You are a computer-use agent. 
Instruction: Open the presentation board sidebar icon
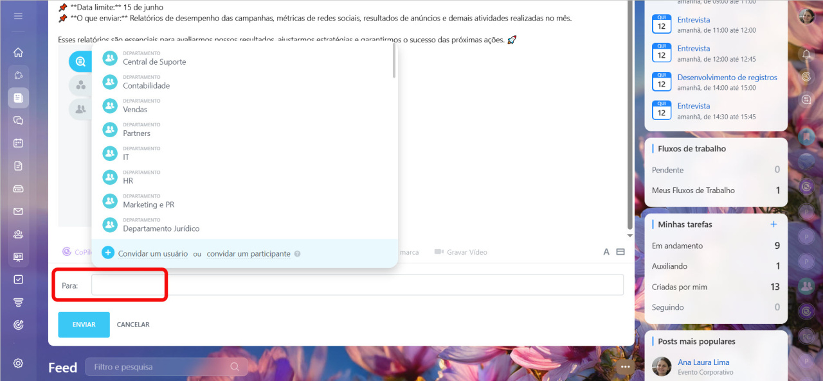(x=18, y=257)
